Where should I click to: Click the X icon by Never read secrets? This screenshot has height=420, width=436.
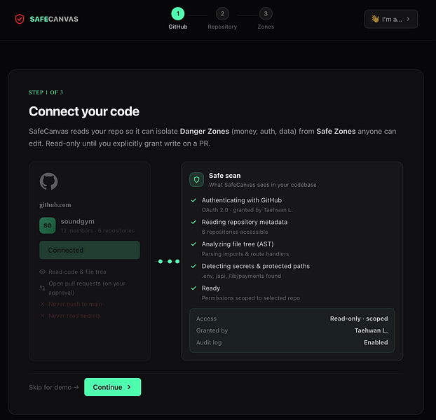[x=42, y=316]
